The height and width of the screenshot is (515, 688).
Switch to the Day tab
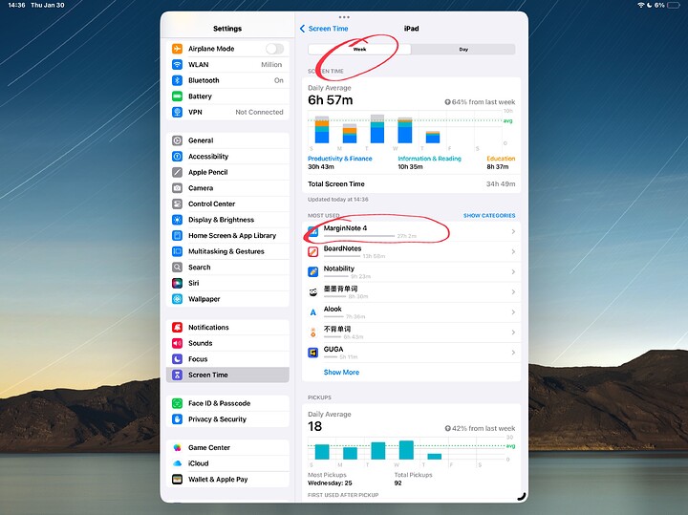click(x=463, y=50)
